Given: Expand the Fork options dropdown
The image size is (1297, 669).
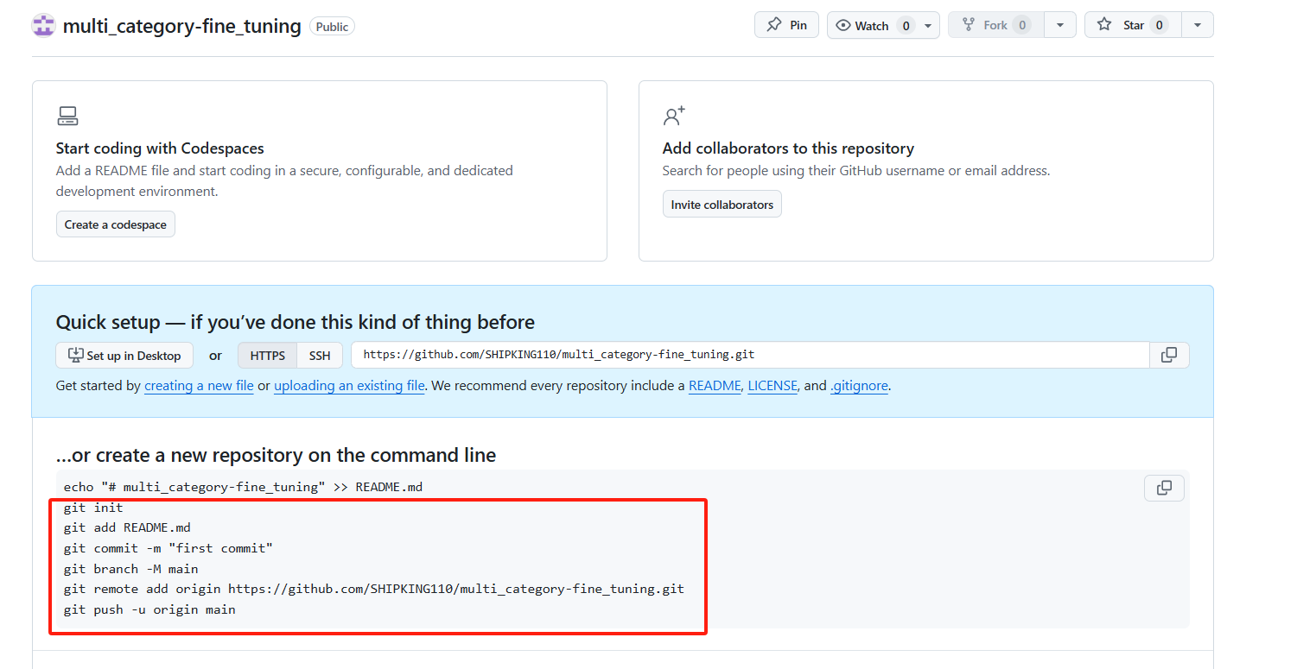Looking at the screenshot, I should click(1059, 25).
